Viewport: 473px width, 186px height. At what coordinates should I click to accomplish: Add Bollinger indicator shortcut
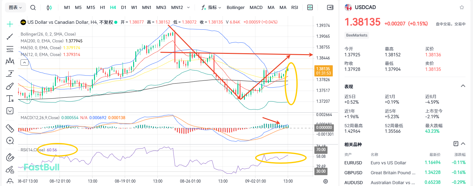coord(236,7)
